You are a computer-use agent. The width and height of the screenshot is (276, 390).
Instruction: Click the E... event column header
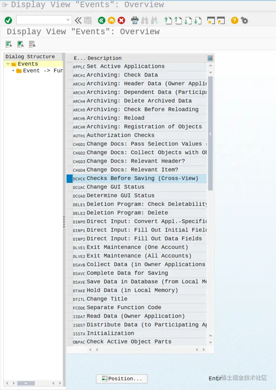pyautogui.click(x=79, y=58)
